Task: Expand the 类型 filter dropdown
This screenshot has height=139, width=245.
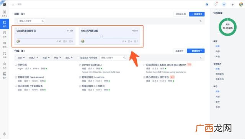Action: [46, 58]
